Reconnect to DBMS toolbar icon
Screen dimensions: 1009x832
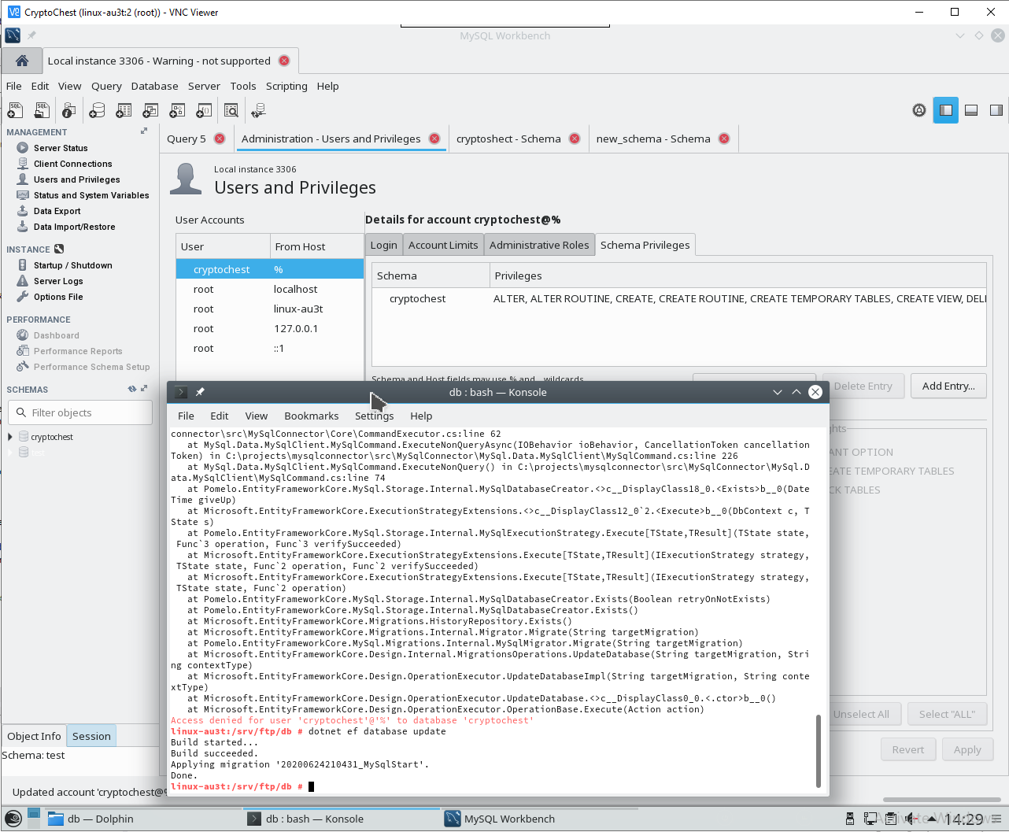point(258,110)
